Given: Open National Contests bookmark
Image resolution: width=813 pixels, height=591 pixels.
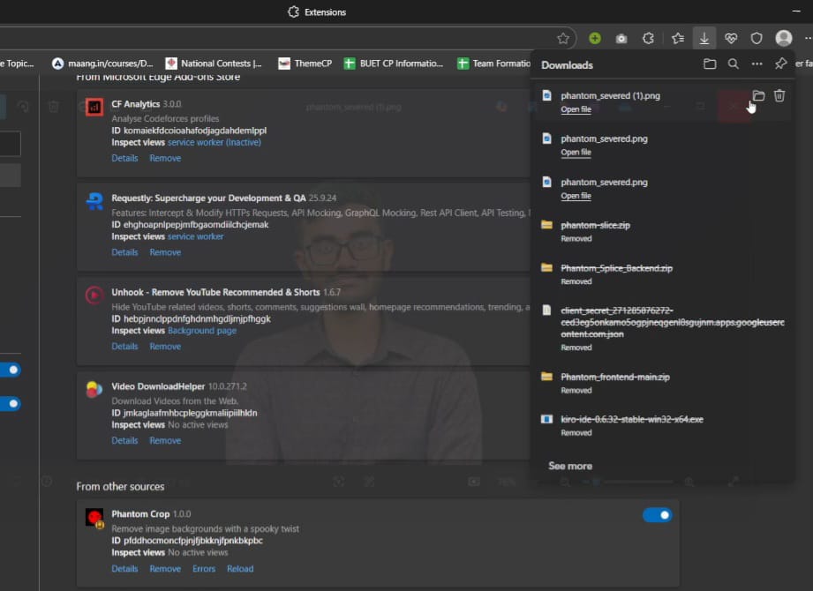Looking at the screenshot, I should coord(214,64).
